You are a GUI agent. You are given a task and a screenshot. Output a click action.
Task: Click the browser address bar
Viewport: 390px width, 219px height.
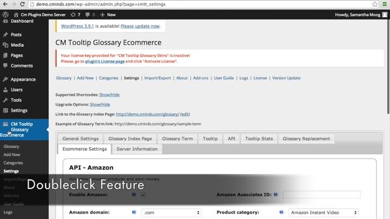point(200,4)
